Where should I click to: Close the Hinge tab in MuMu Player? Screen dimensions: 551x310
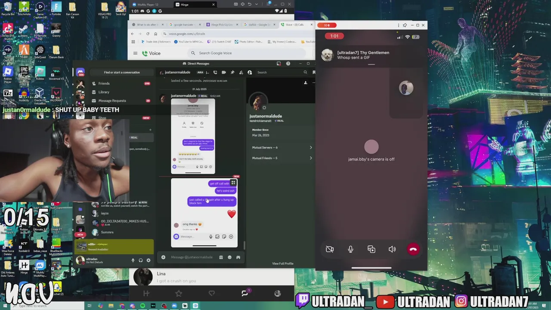pos(214,5)
